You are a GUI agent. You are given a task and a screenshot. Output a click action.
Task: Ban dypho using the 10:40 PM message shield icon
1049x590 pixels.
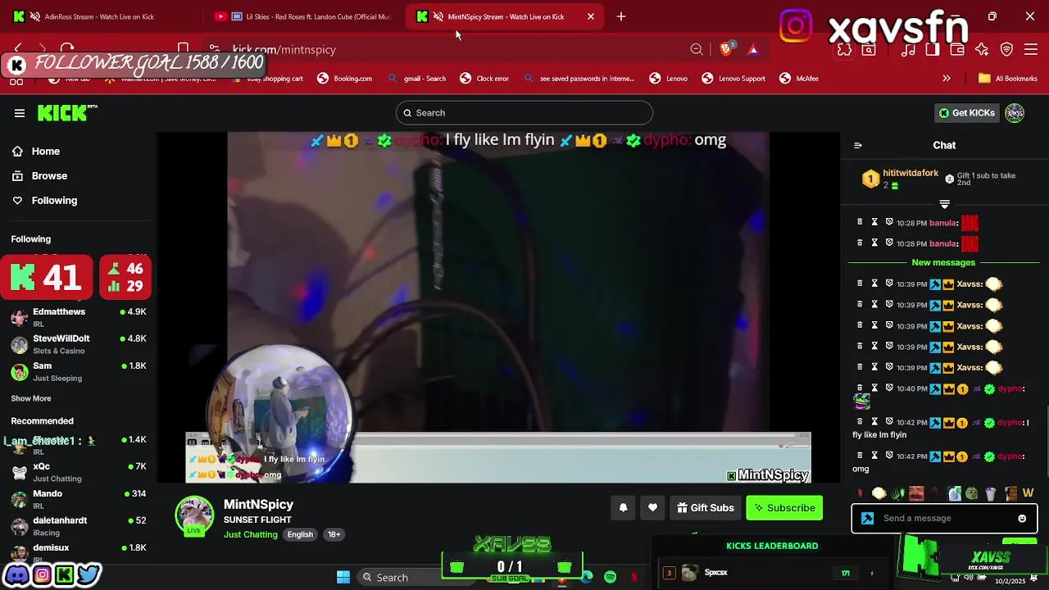(889, 388)
